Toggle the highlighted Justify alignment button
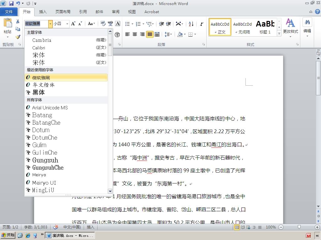The width and height of the screenshot is (321, 240). click(150, 34)
